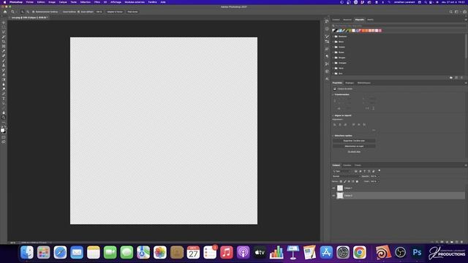Hide the selected layer's eye icon
The width and height of the screenshot is (468, 263).
tap(333, 196)
